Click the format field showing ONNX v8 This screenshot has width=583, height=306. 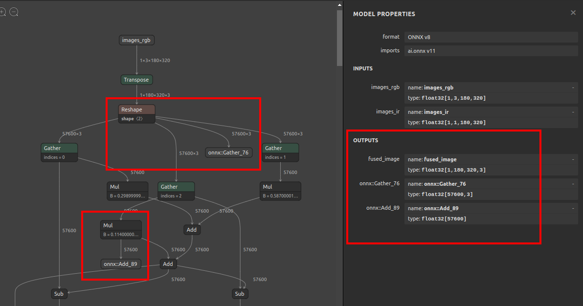[x=491, y=37]
